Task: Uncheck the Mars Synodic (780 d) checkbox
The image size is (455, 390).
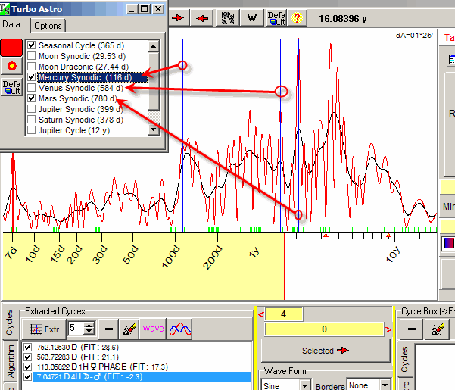Action: click(31, 98)
